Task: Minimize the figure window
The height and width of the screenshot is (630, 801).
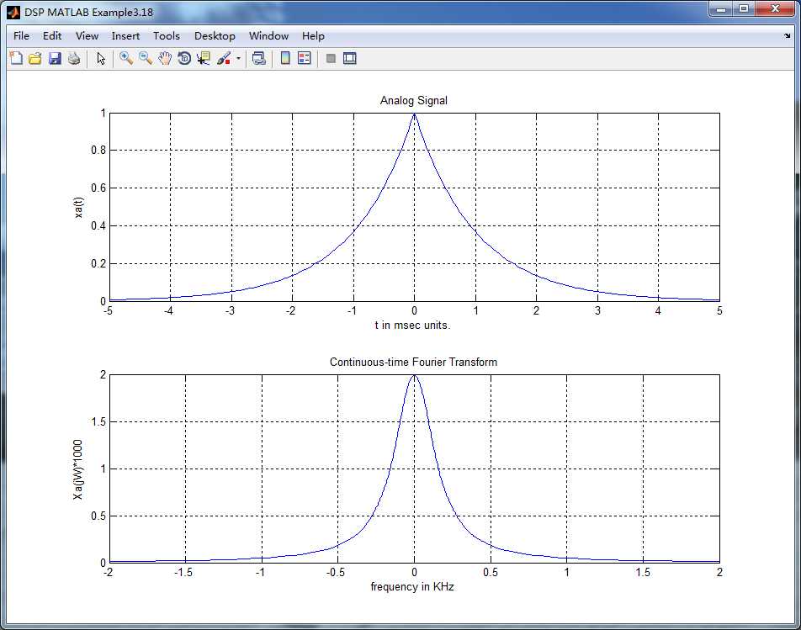Action: (x=721, y=9)
